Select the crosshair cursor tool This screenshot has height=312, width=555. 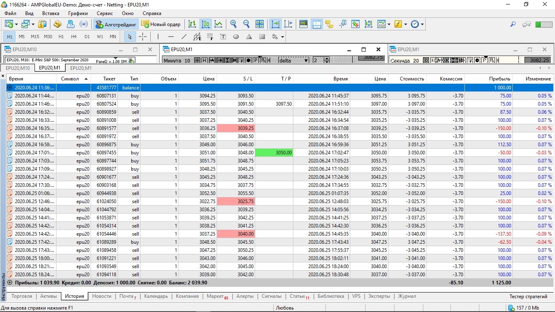point(143,37)
